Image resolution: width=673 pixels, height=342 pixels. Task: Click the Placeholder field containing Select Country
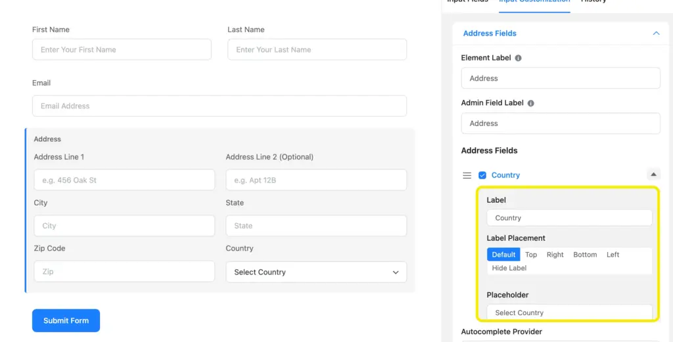(569, 312)
